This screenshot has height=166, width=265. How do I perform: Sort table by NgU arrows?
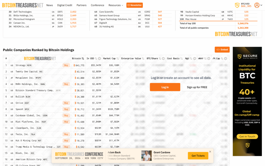[191, 58]
